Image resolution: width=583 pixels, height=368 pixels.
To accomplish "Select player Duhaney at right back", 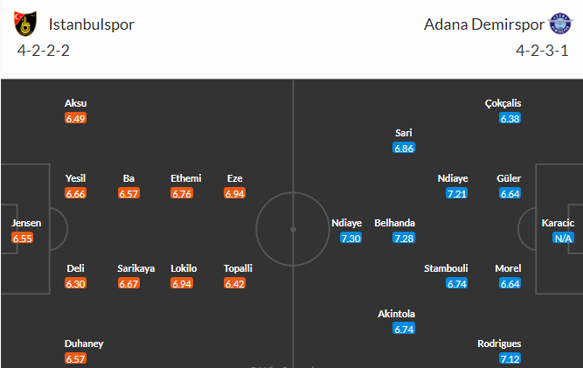I will 84,344.
